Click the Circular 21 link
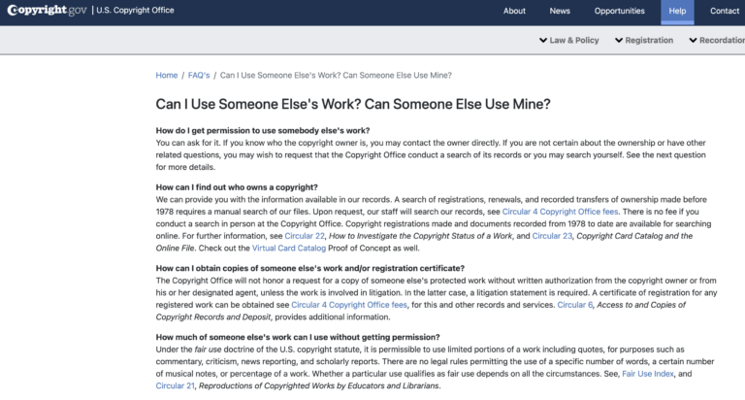This screenshot has height=400, width=745. pyautogui.click(x=176, y=385)
